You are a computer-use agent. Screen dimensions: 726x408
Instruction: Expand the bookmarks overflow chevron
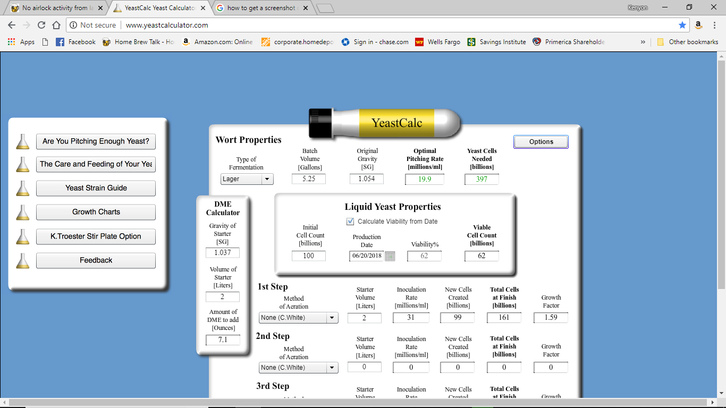point(643,42)
